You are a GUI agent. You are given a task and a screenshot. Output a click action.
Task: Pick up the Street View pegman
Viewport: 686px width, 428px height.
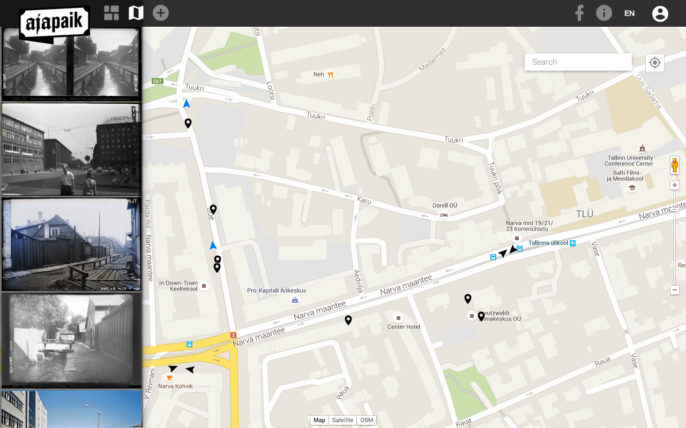(x=675, y=165)
